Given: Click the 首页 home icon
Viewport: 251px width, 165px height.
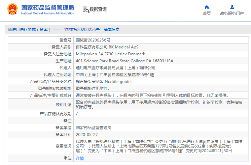Looking at the screenshot, I should coord(207,7).
